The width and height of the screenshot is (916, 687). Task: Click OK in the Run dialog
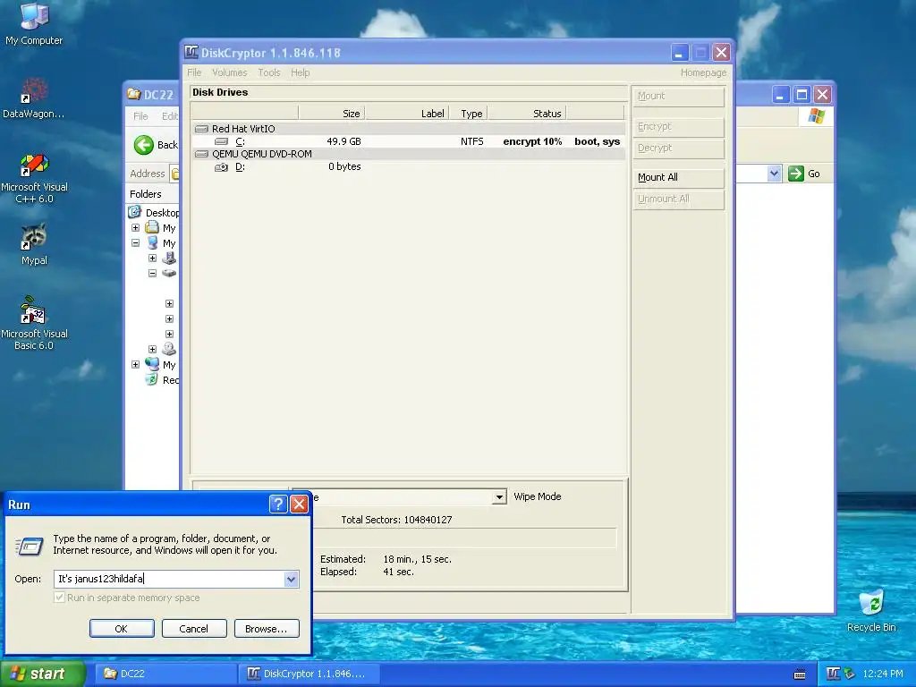coord(122,629)
